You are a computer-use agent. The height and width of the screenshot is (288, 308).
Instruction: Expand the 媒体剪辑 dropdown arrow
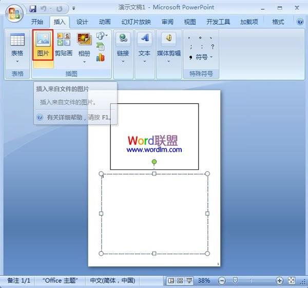[x=168, y=62]
